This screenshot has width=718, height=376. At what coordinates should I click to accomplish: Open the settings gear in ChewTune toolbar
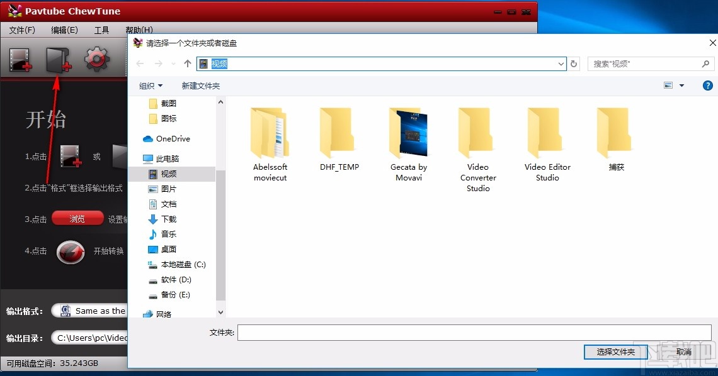[96, 59]
